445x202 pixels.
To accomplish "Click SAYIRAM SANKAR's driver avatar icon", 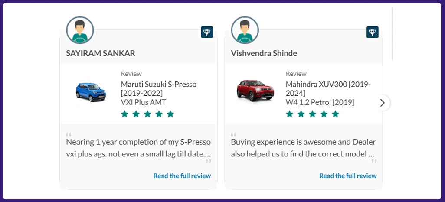I will tap(80, 30).
